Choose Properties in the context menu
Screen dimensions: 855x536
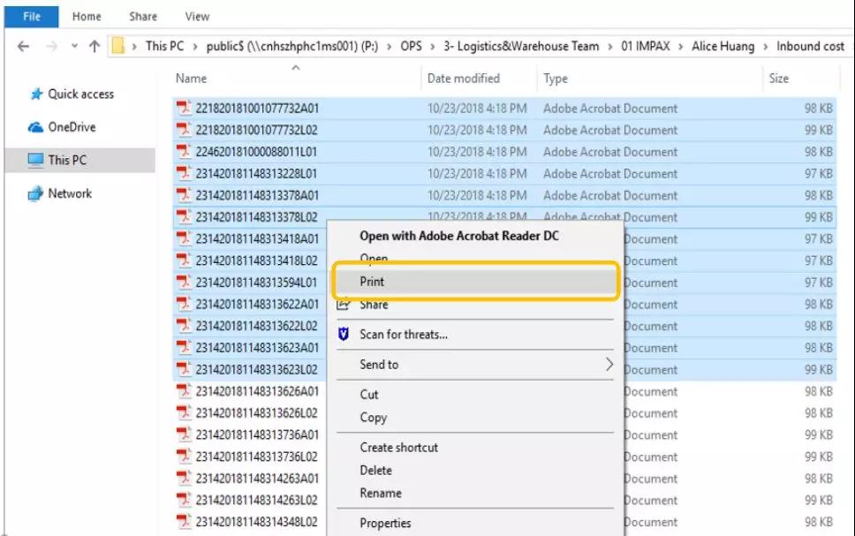(385, 523)
